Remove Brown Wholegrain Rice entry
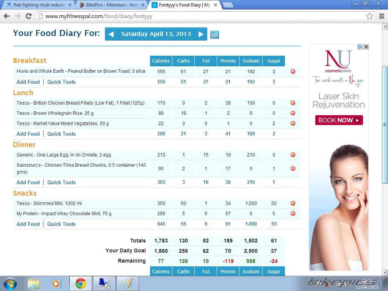388x291 pixels. (293, 113)
